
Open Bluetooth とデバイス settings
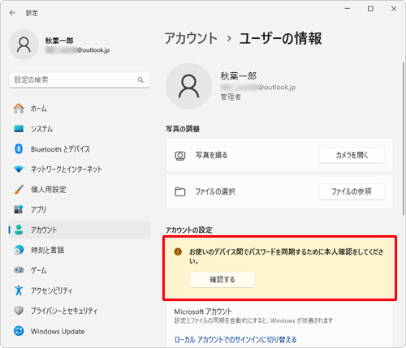(79, 148)
